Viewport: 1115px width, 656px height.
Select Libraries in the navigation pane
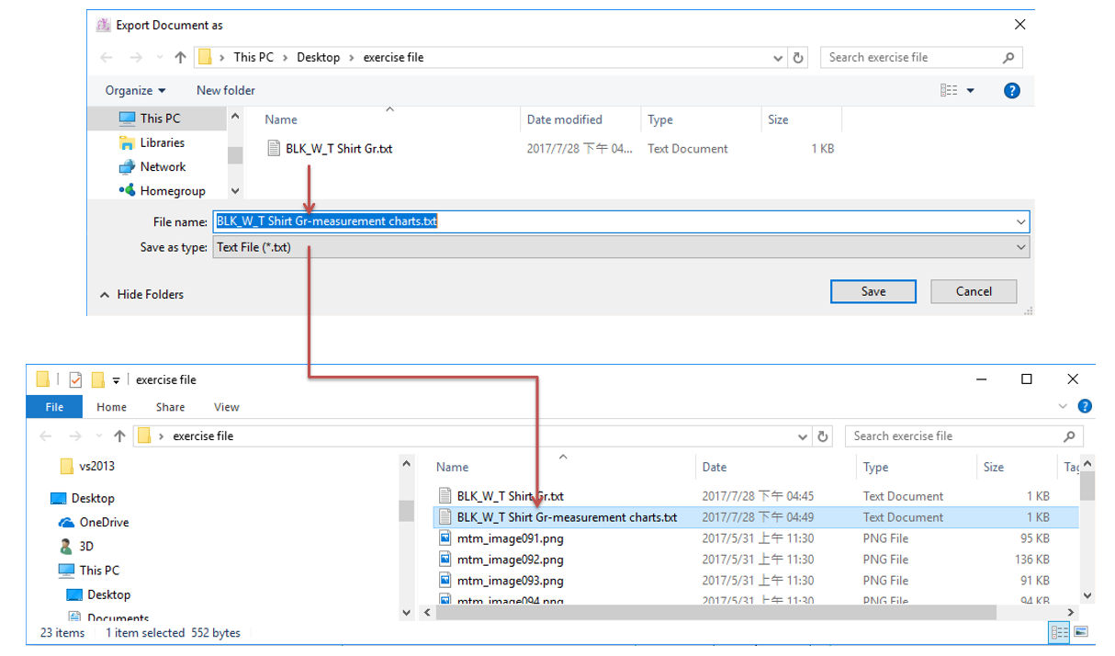pos(162,142)
